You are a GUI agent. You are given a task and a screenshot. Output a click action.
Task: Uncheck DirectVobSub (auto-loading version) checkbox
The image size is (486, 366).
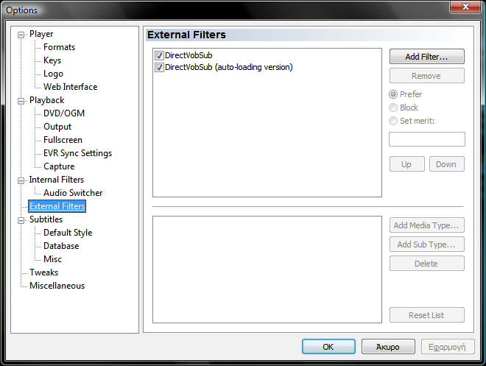159,67
